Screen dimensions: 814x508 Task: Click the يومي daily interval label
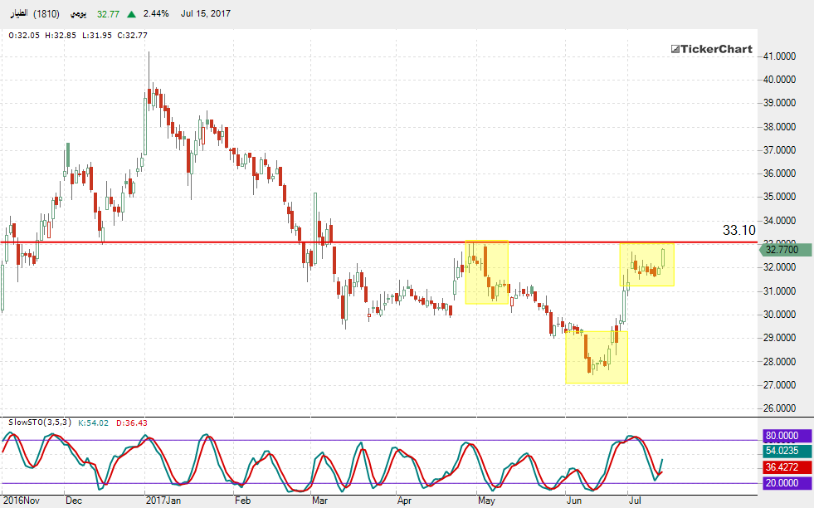coord(78,14)
